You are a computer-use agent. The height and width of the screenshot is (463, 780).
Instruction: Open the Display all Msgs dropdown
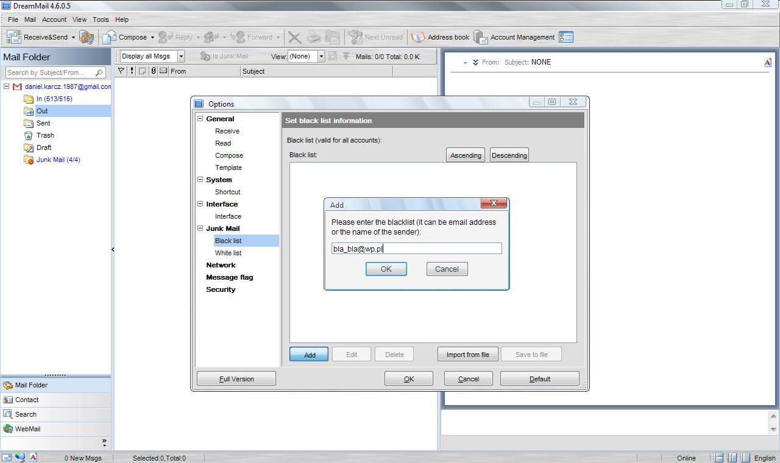click(181, 56)
